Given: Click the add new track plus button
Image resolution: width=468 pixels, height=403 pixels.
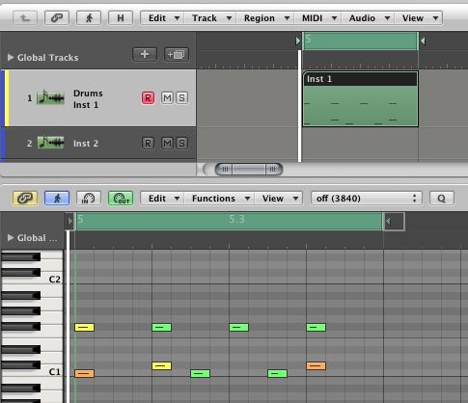Looking at the screenshot, I should tap(145, 54).
